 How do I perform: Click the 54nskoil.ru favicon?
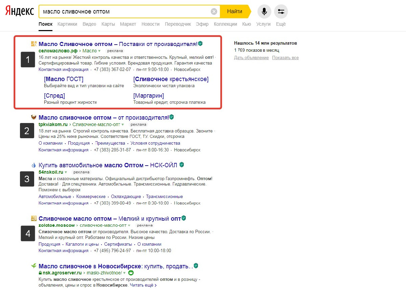point(33,165)
